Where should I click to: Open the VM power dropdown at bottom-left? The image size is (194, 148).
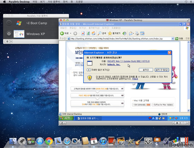(63, 123)
